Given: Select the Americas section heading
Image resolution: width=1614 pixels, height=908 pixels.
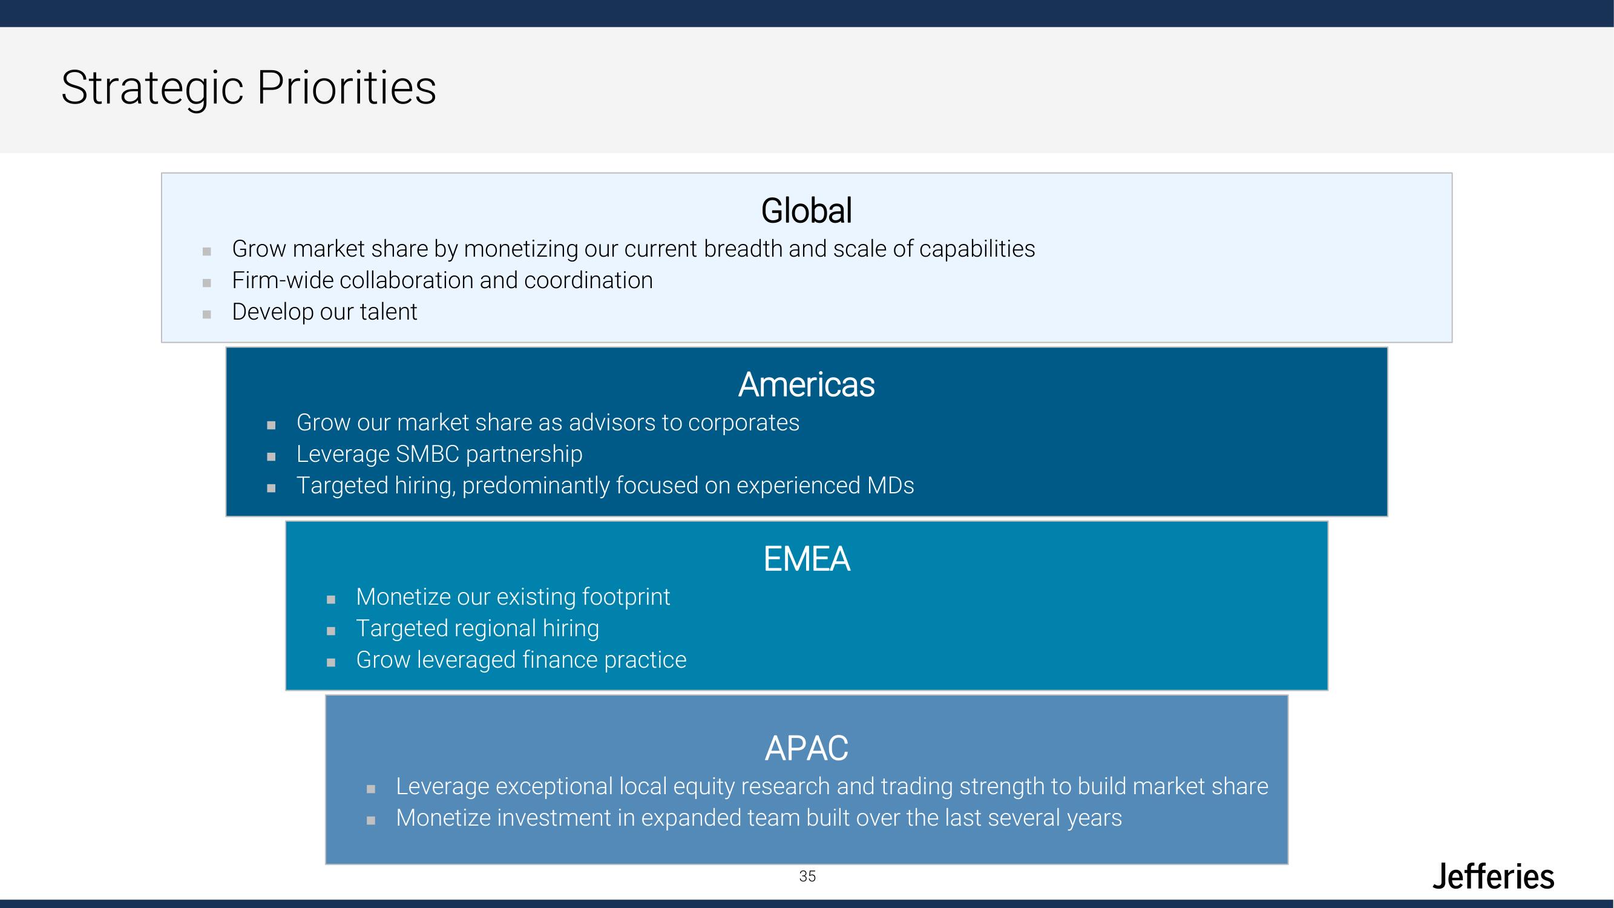Looking at the screenshot, I should pyautogui.click(x=806, y=384).
